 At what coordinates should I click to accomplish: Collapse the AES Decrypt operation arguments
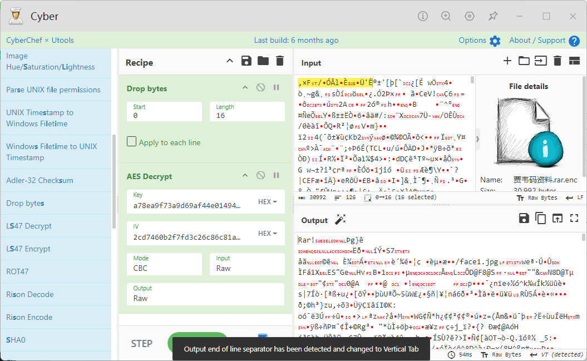pos(245,175)
